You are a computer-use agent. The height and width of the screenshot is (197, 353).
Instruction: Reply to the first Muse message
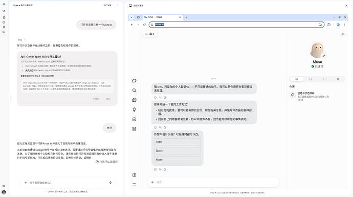click(160, 98)
